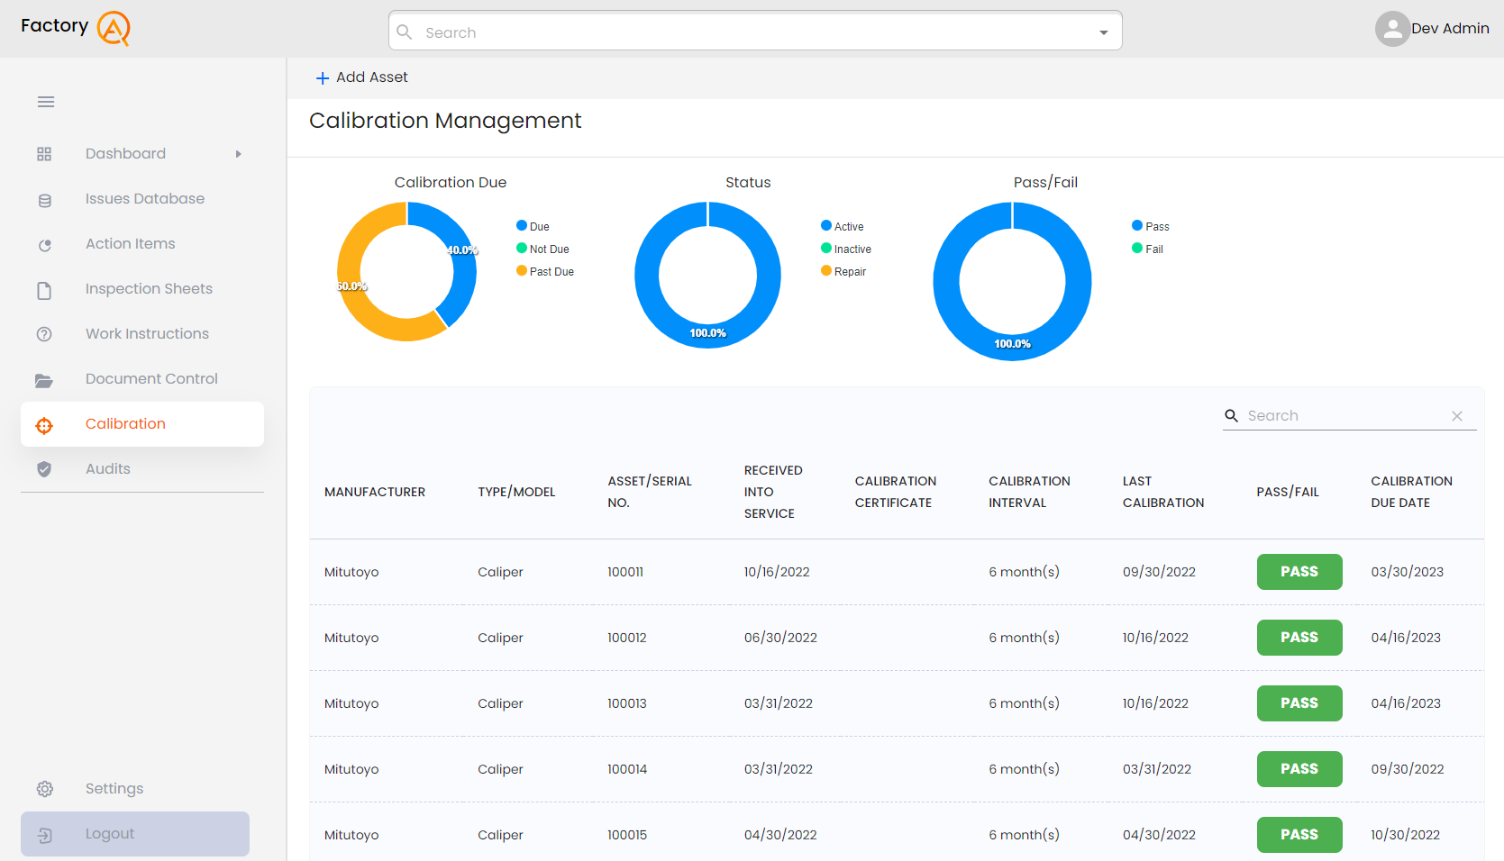Open Issues Database menu item
This screenshot has width=1504, height=861.
(x=142, y=199)
